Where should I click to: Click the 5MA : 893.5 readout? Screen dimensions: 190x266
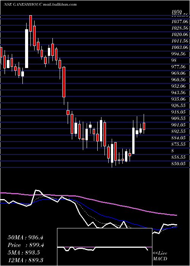coord(24,253)
